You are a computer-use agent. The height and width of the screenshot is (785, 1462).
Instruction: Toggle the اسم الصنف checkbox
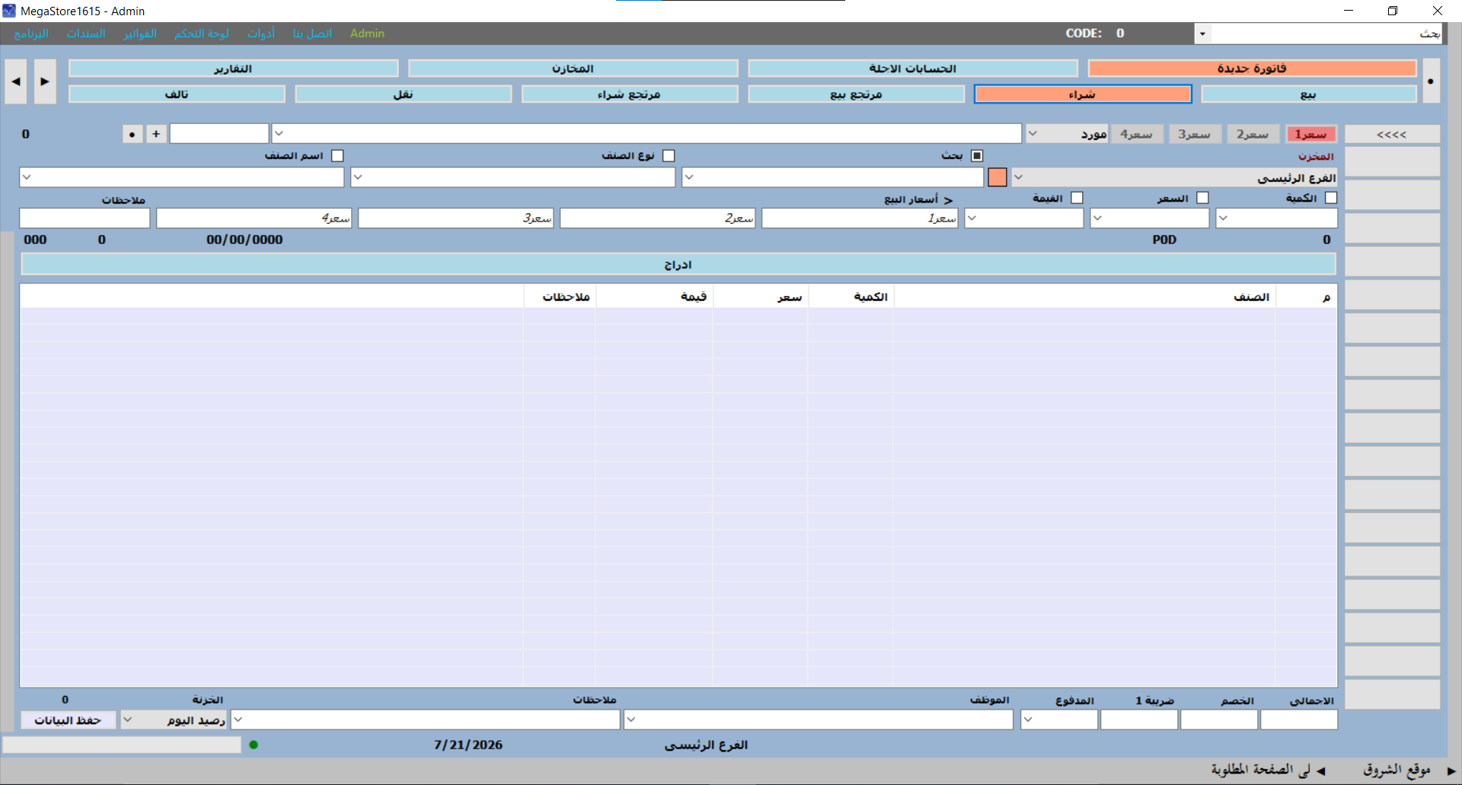point(337,155)
